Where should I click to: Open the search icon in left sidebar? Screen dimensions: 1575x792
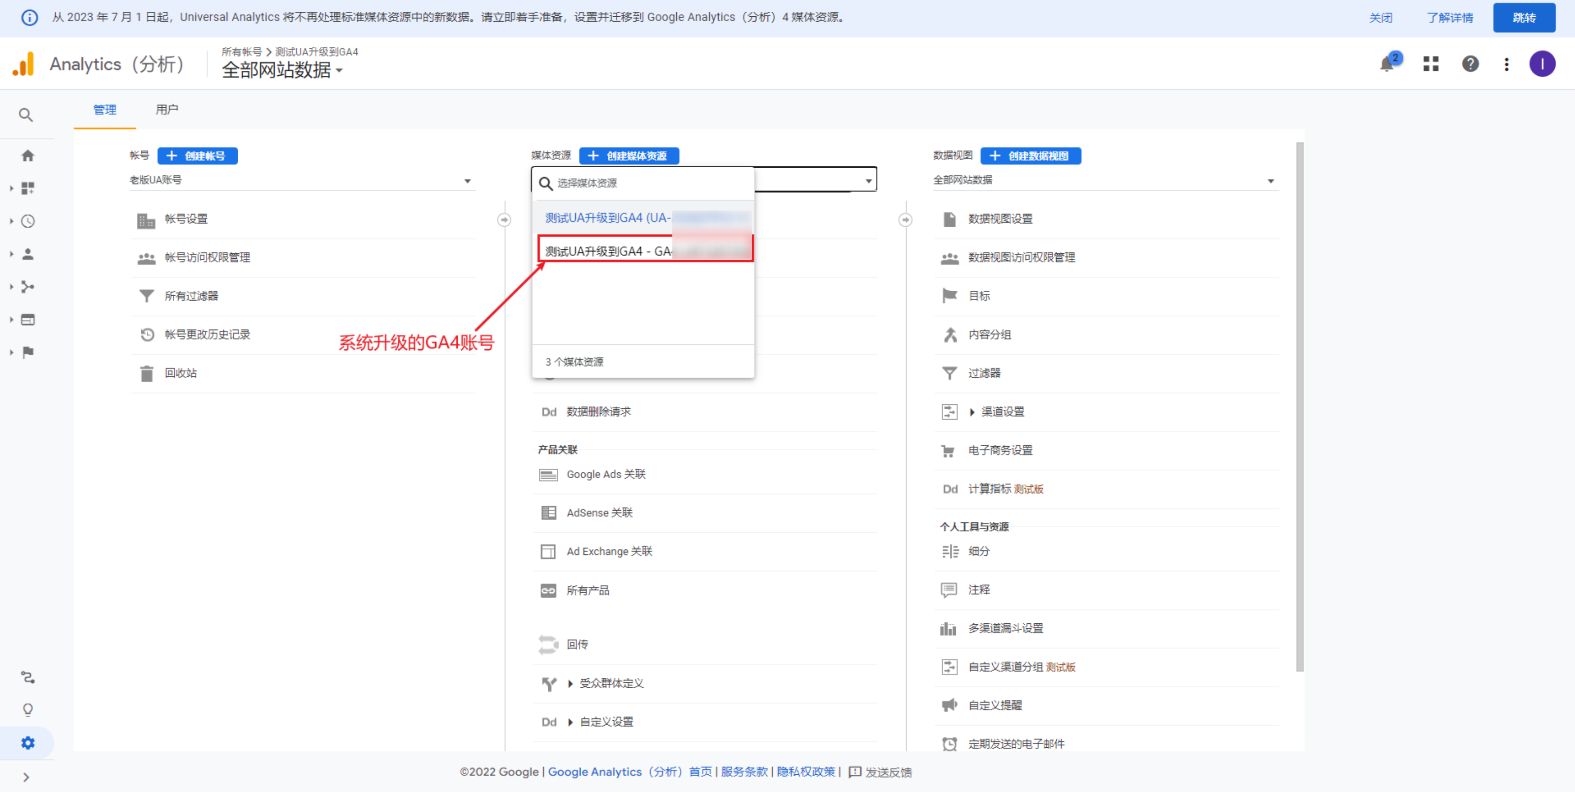coord(26,115)
